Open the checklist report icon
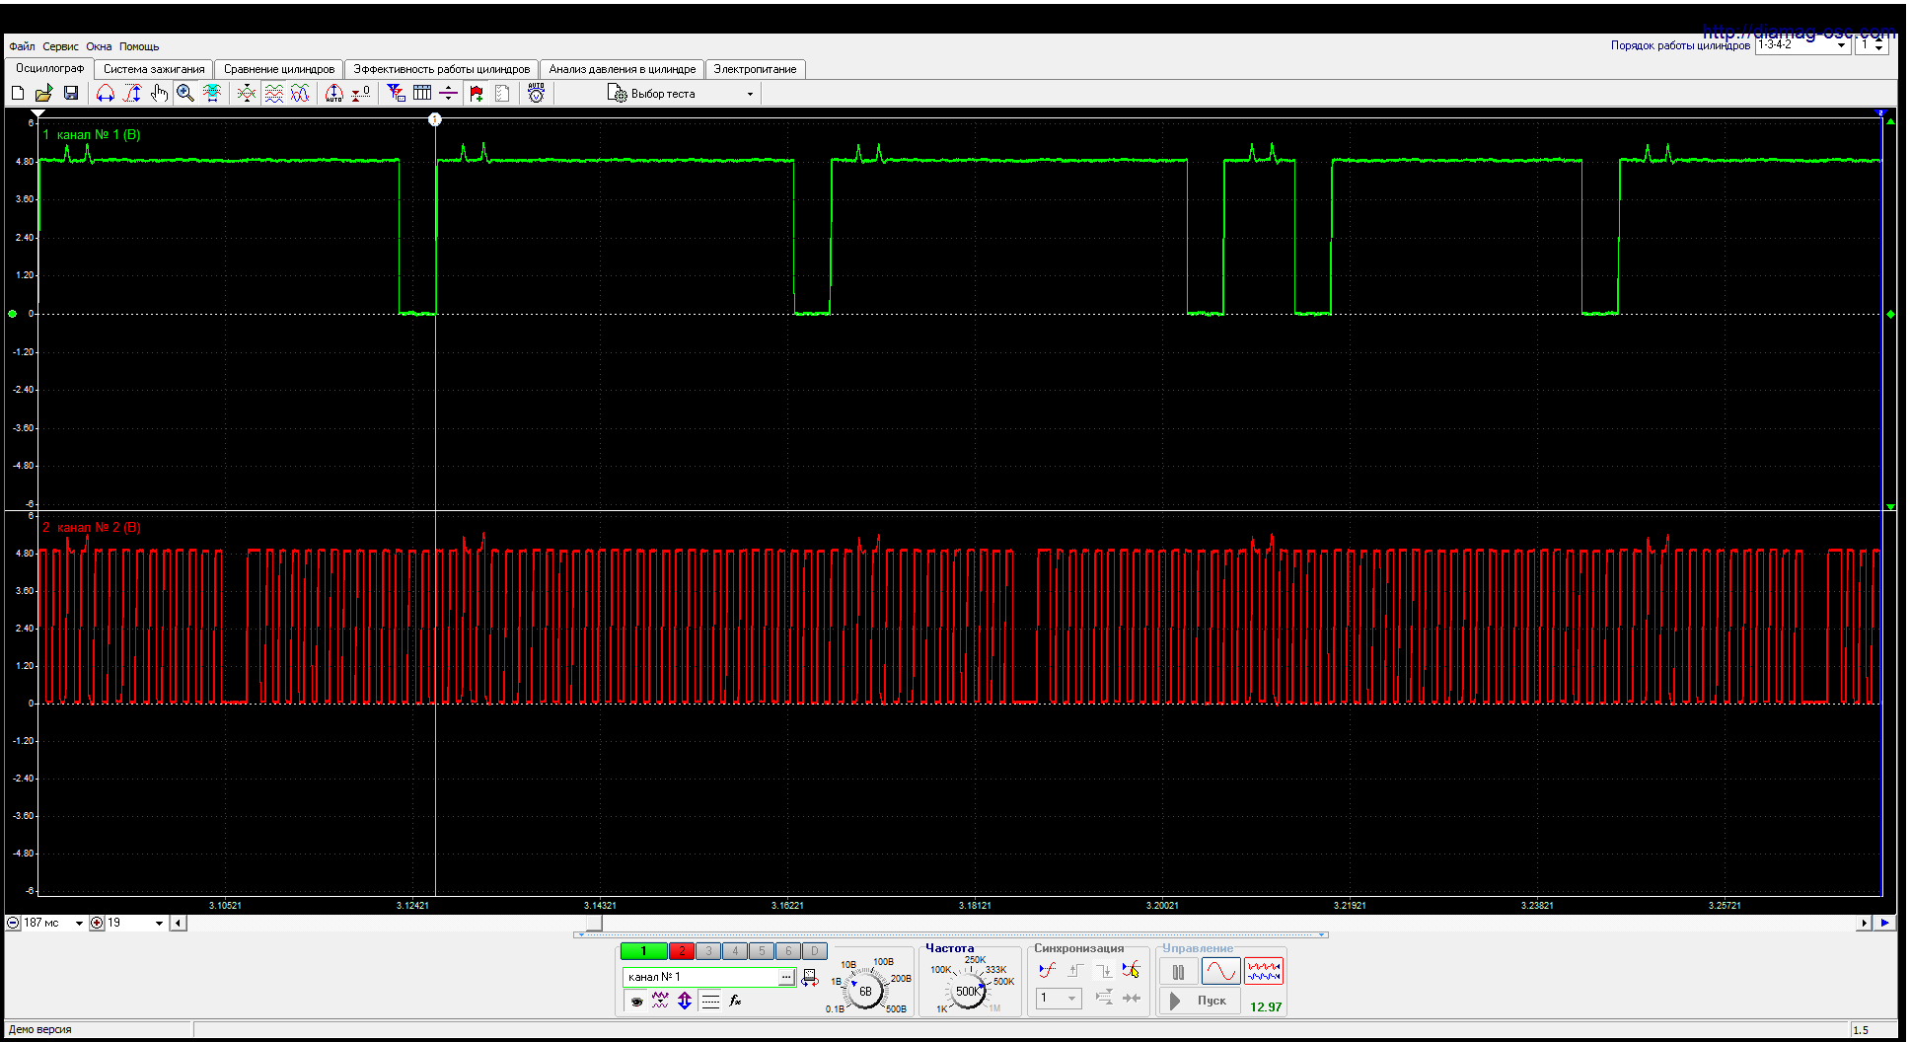 [502, 93]
